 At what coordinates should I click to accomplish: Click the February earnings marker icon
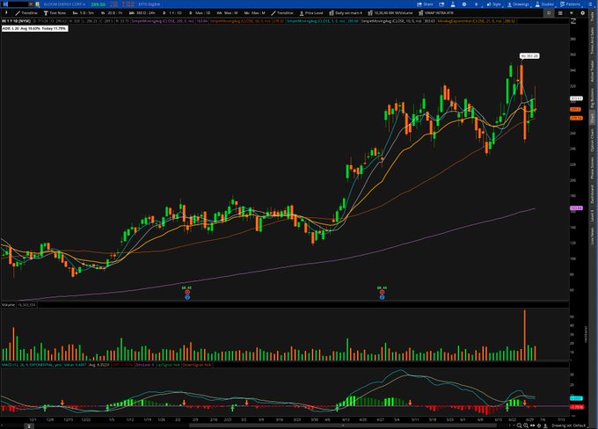pos(186,292)
